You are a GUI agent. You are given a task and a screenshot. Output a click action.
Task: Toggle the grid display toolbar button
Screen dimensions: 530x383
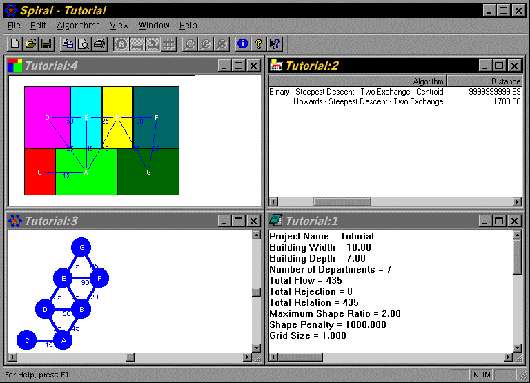pos(168,43)
